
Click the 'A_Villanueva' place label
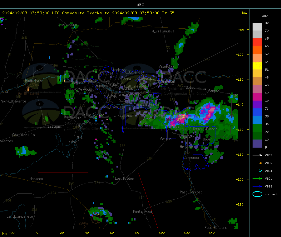click(163, 31)
